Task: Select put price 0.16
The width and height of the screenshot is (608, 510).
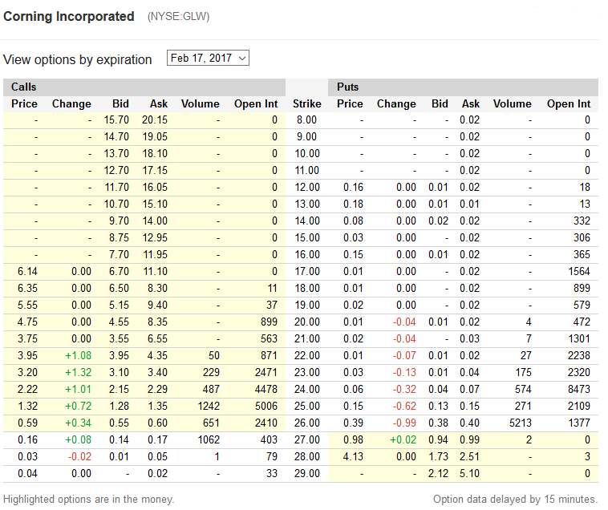Action: pos(353,188)
